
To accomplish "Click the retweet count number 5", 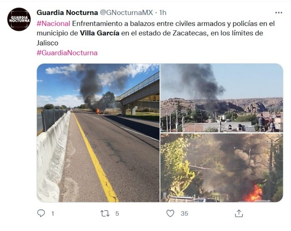I will [117, 214].
